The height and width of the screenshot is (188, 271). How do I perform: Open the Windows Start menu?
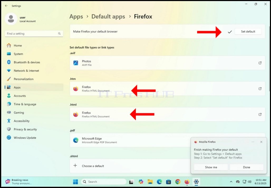(75, 182)
